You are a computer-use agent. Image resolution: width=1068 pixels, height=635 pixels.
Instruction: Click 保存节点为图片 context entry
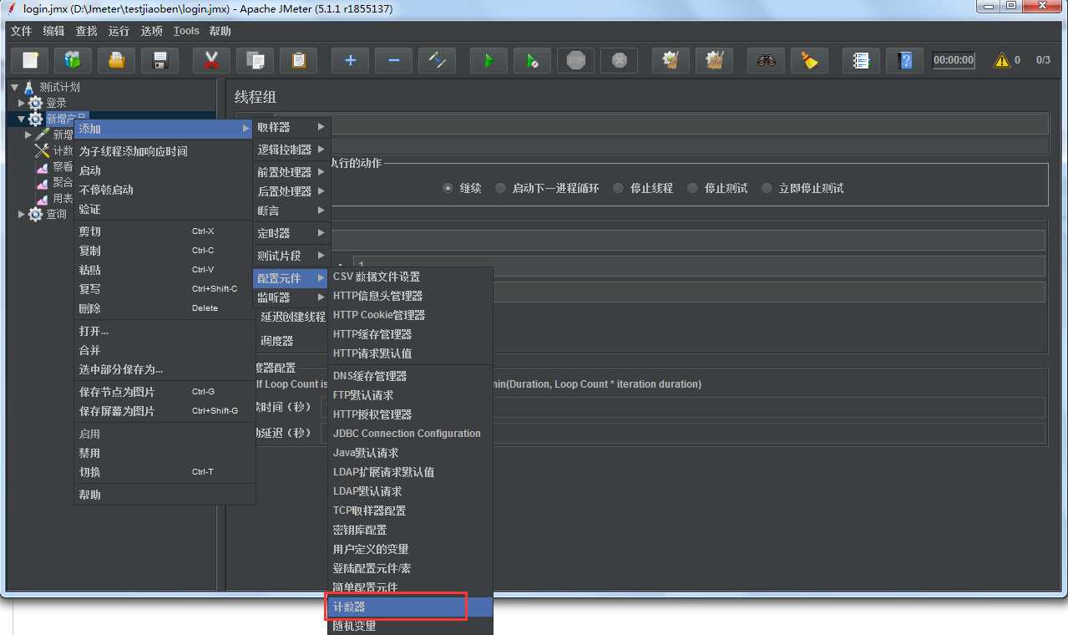[164, 392]
